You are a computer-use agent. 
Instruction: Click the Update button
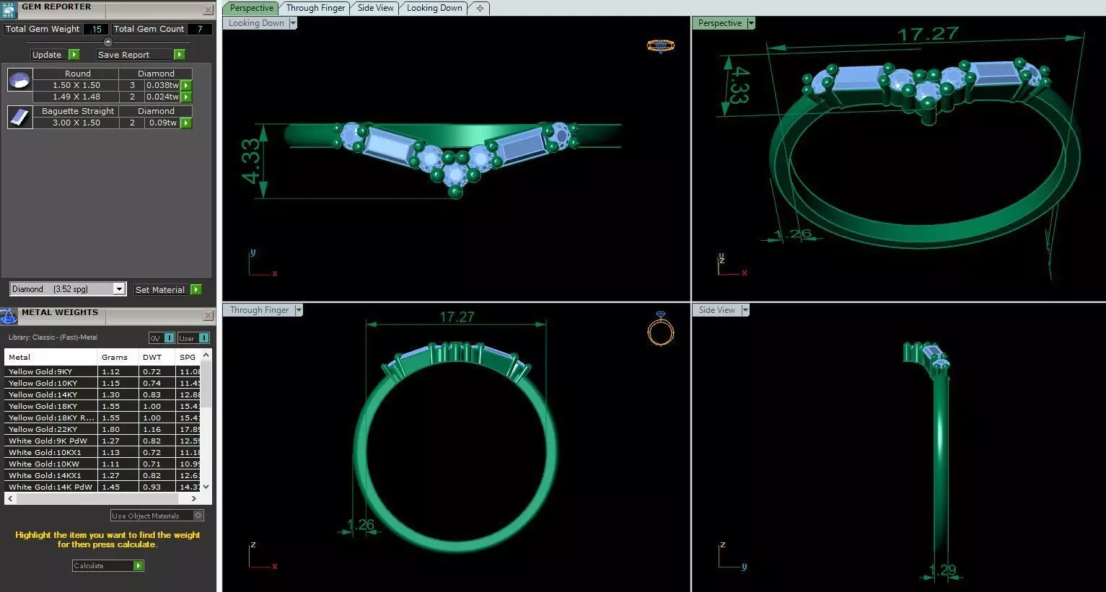point(47,55)
